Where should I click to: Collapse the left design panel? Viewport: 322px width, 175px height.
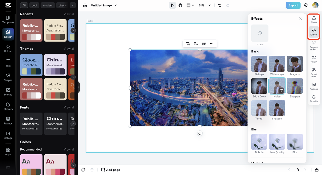pos(78,87)
